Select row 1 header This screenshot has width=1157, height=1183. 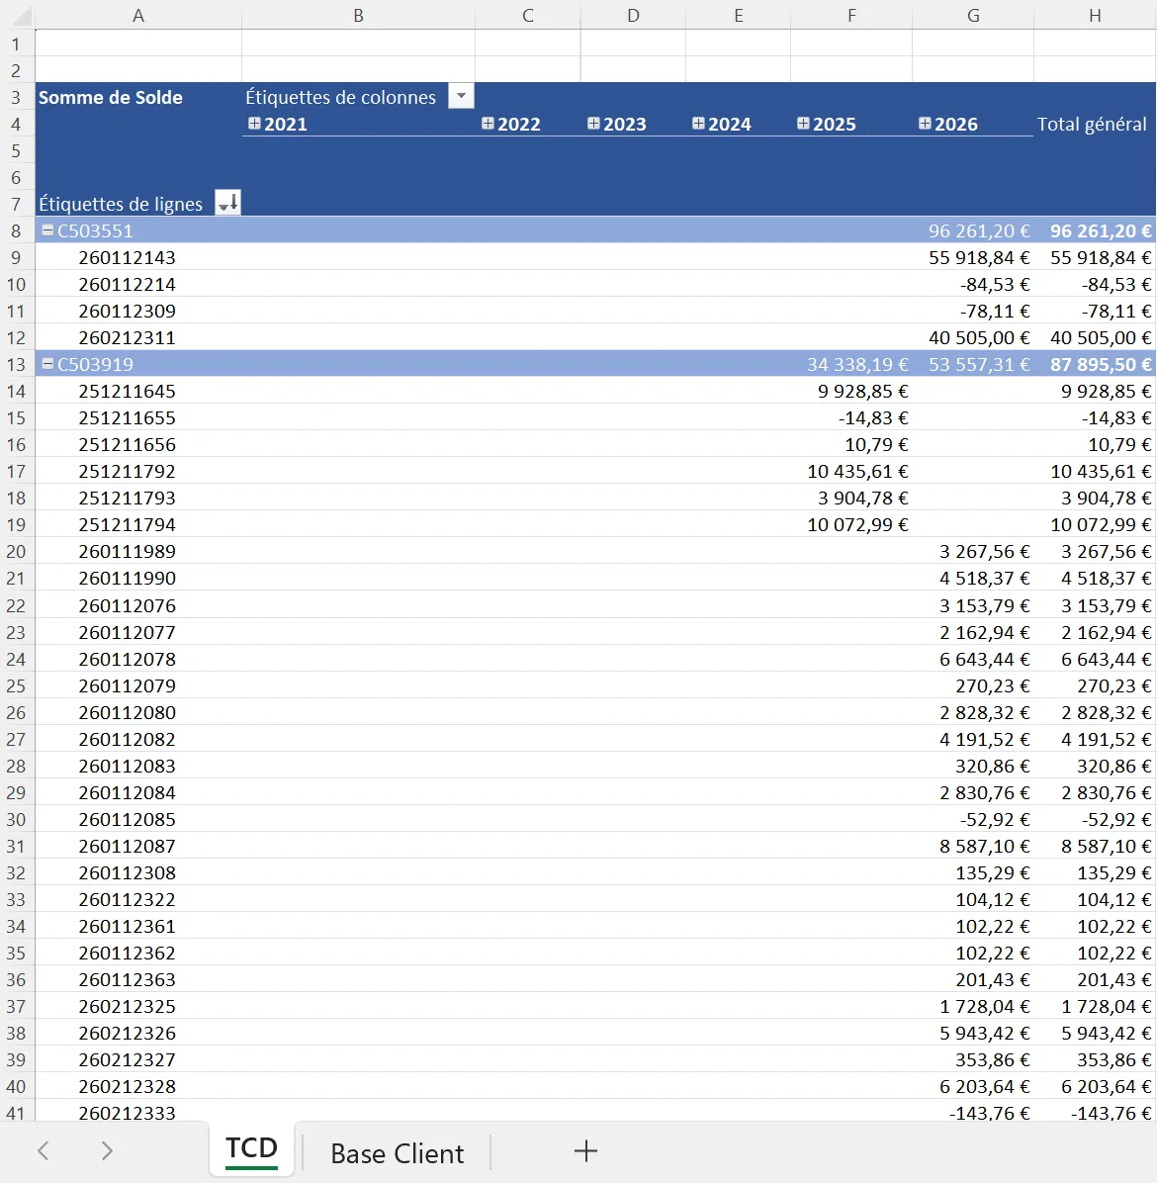click(x=17, y=43)
